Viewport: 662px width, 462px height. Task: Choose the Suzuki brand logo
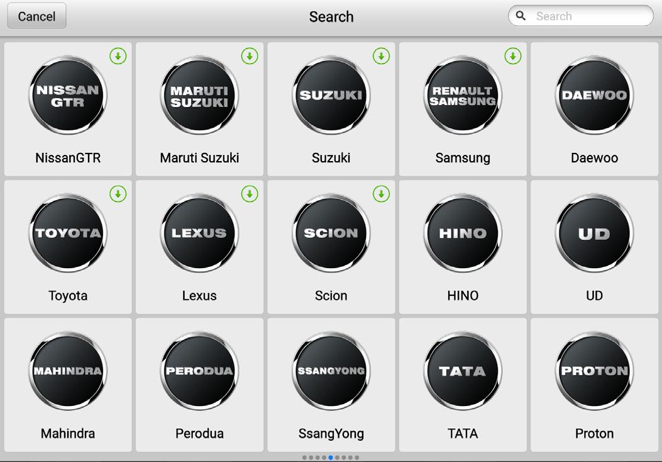pos(331,95)
